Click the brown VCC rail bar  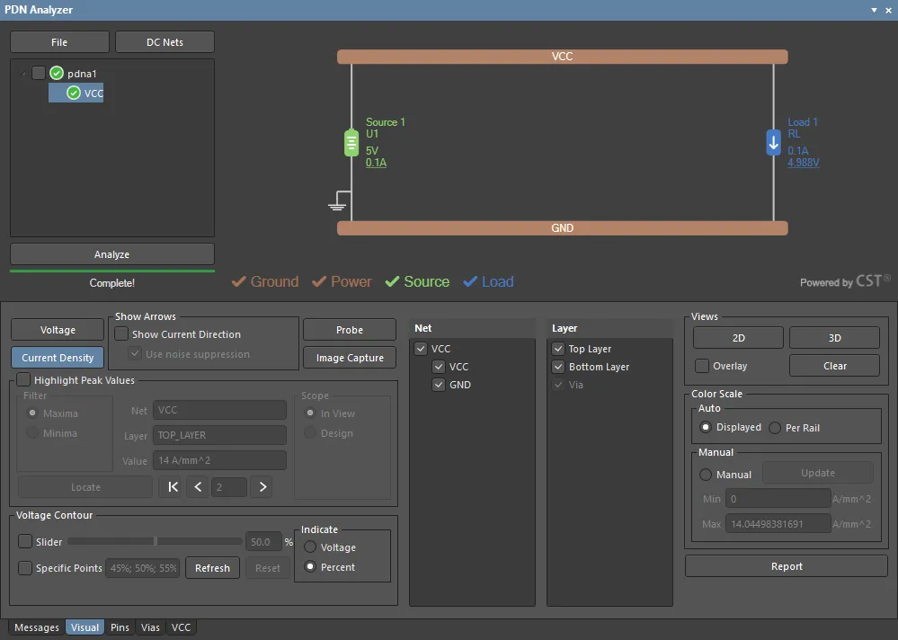point(562,57)
